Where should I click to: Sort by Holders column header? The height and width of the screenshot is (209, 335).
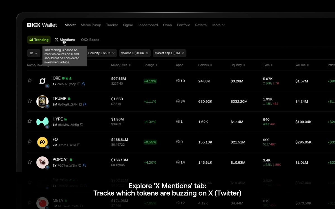click(205, 65)
